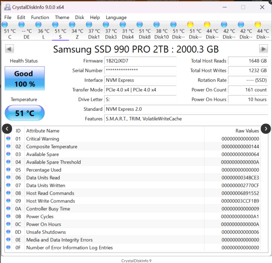This screenshot has height=263, width=272.
Task: Open the Function menu
Action: (x=40, y=17)
